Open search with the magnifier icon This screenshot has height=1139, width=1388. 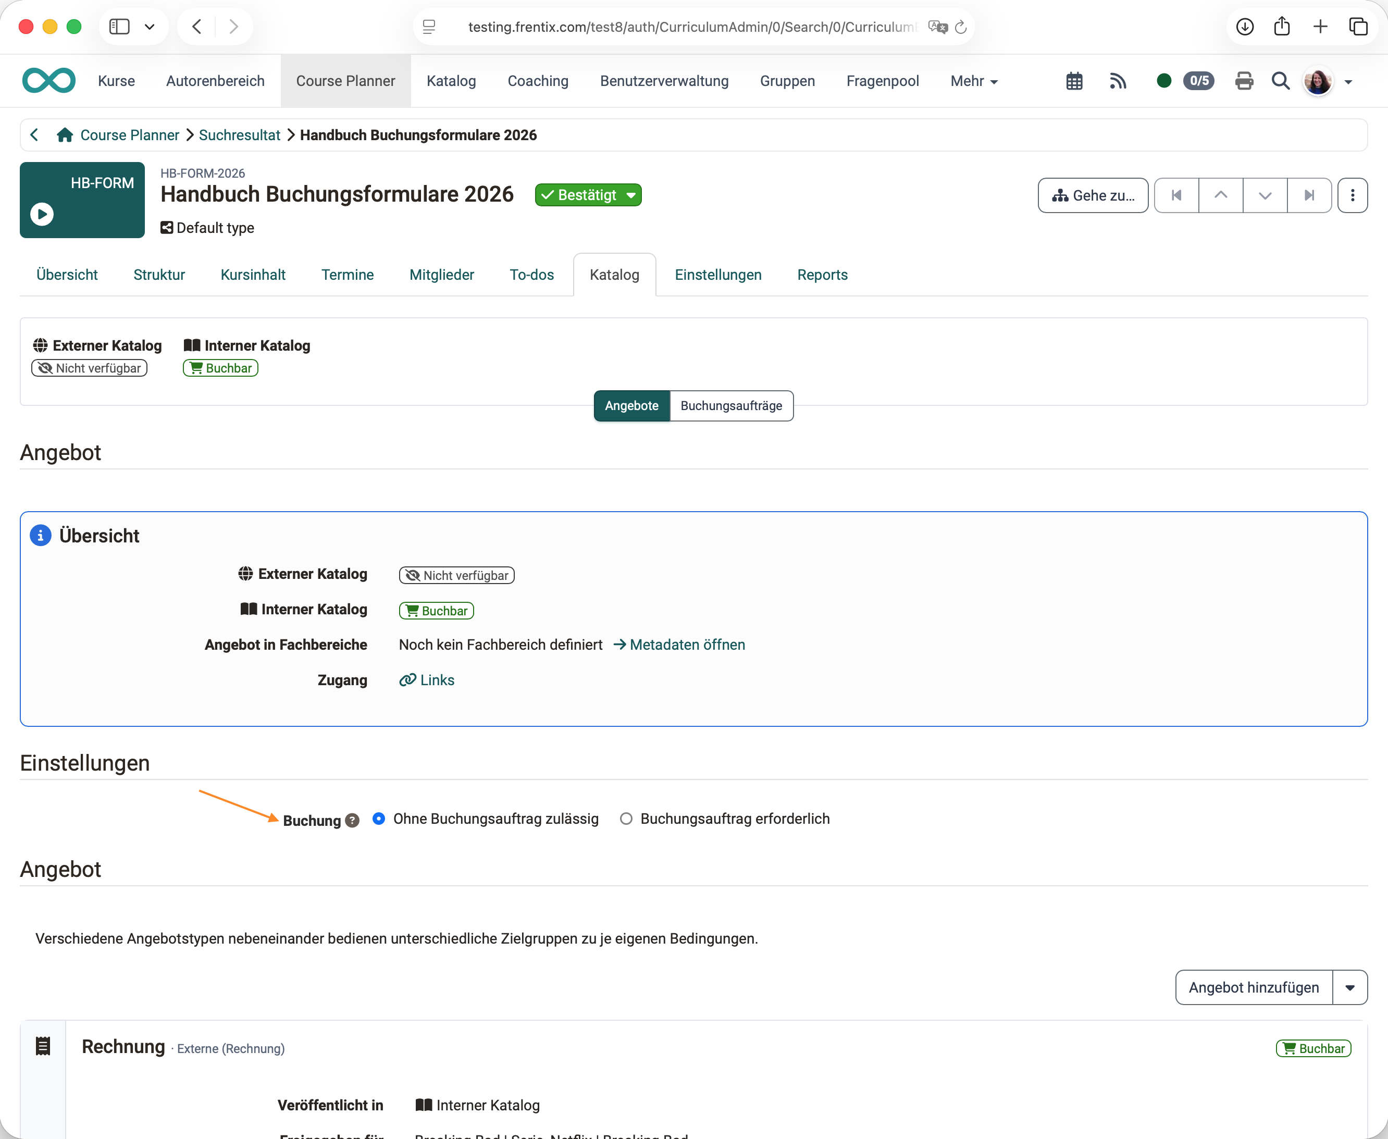pyautogui.click(x=1281, y=81)
